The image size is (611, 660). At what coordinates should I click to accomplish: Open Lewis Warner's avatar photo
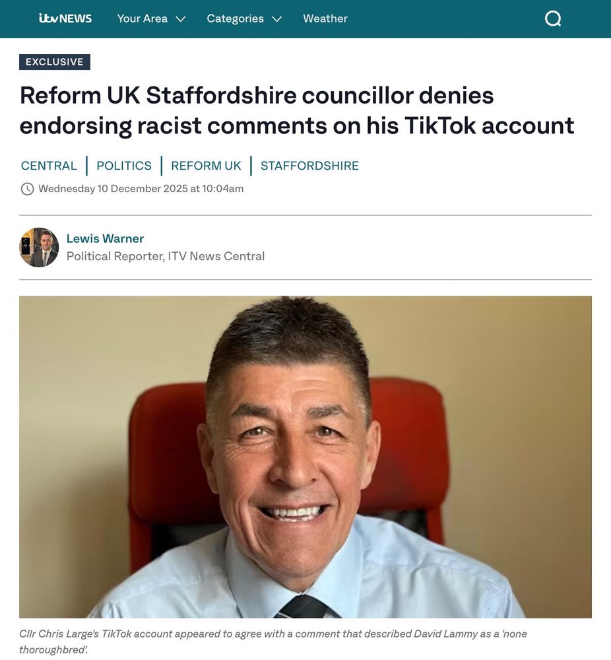coord(39,247)
